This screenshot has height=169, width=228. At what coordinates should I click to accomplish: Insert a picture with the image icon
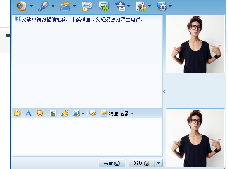click(x=53, y=113)
